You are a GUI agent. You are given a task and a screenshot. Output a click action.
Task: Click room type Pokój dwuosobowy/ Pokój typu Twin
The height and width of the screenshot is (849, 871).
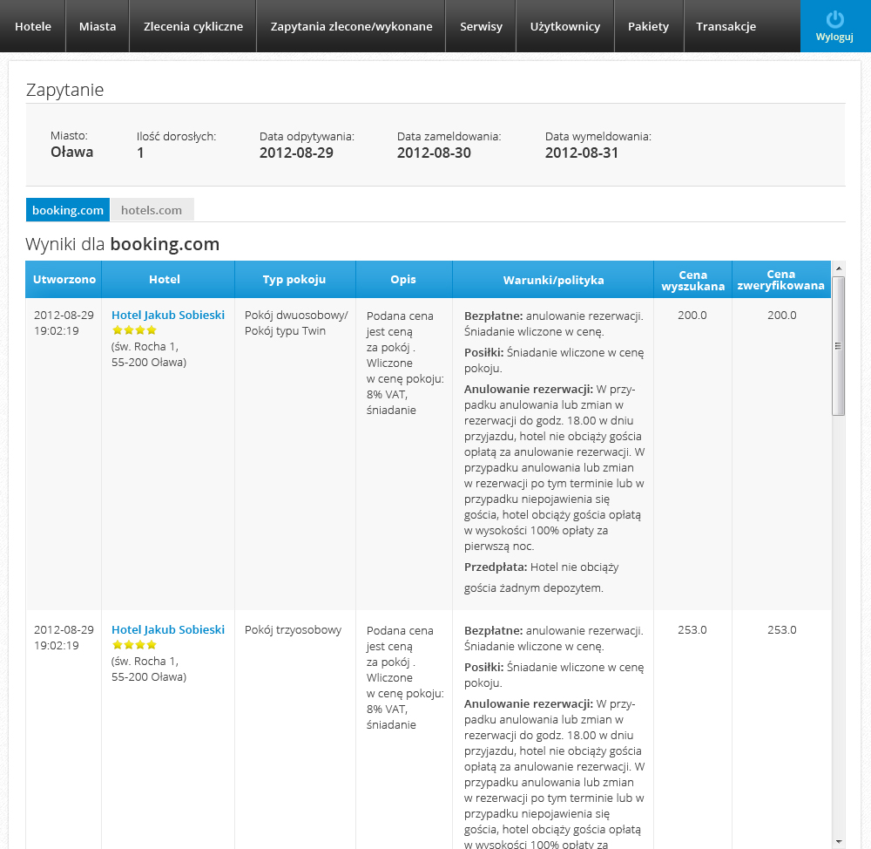tap(296, 323)
